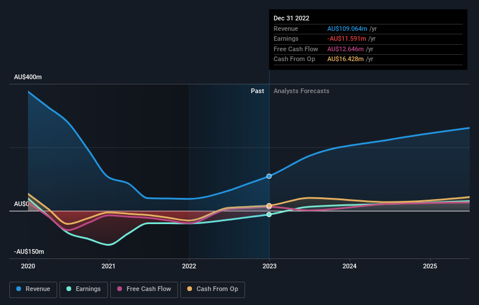The image size is (479, 305).
Task: Toggle the Earnings legend series
Action: click(x=83, y=289)
